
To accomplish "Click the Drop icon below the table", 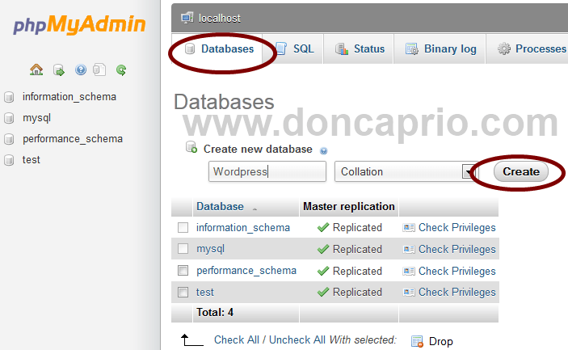I will click(417, 341).
